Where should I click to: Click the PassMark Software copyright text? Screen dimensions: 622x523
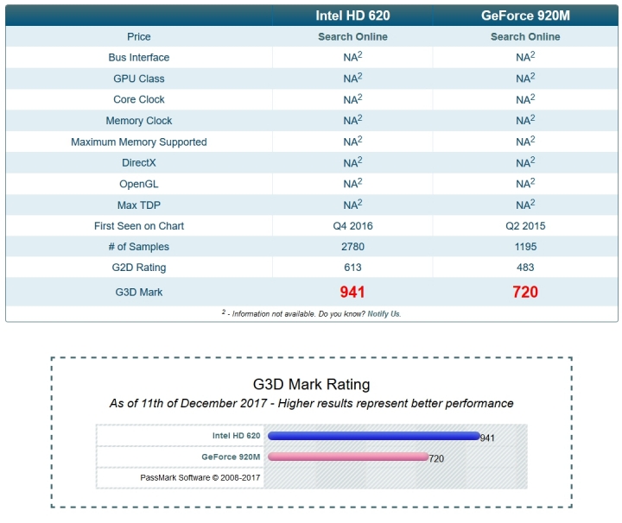tap(200, 477)
